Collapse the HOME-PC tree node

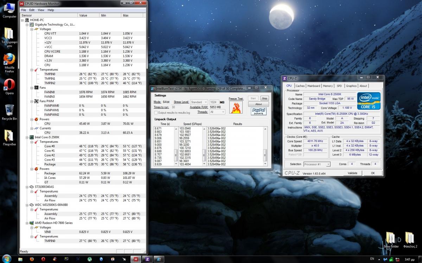pos(23,20)
